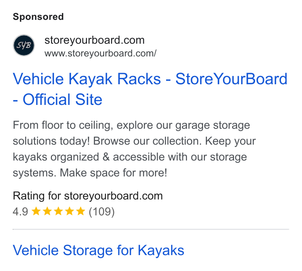This screenshot has width=302, height=271.
Task: Click the fourth gold rating star
Action: click(69, 211)
